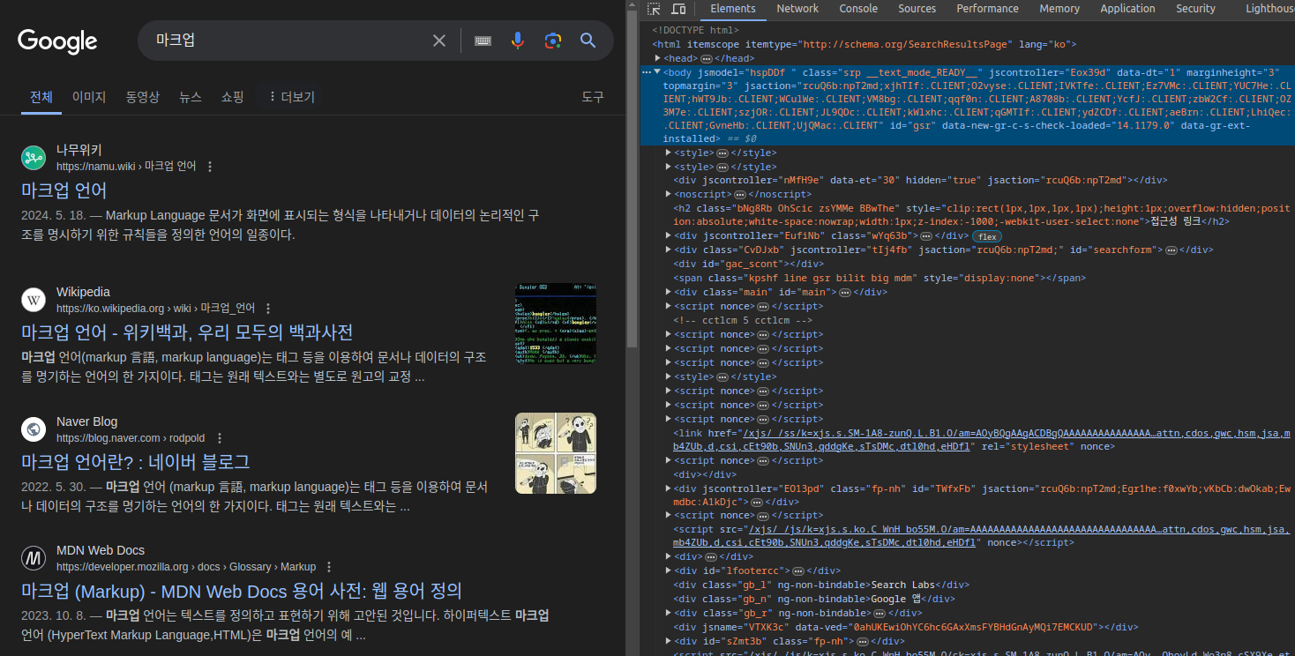This screenshot has height=656, width=1295.
Task: Expand the div with id main
Action: point(669,292)
